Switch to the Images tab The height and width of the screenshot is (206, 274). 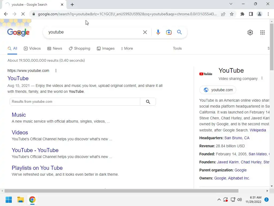[106, 49]
